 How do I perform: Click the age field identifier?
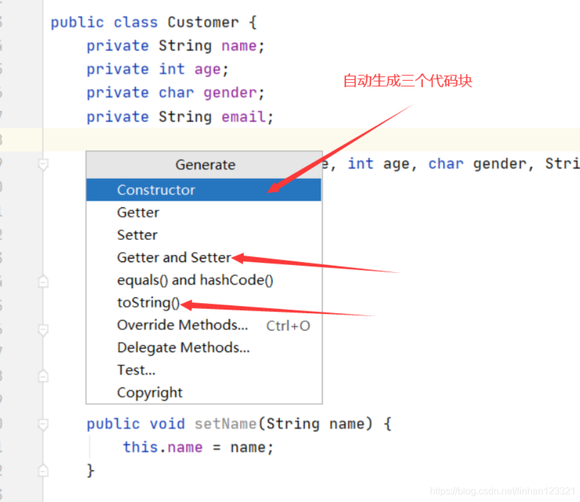(x=208, y=70)
